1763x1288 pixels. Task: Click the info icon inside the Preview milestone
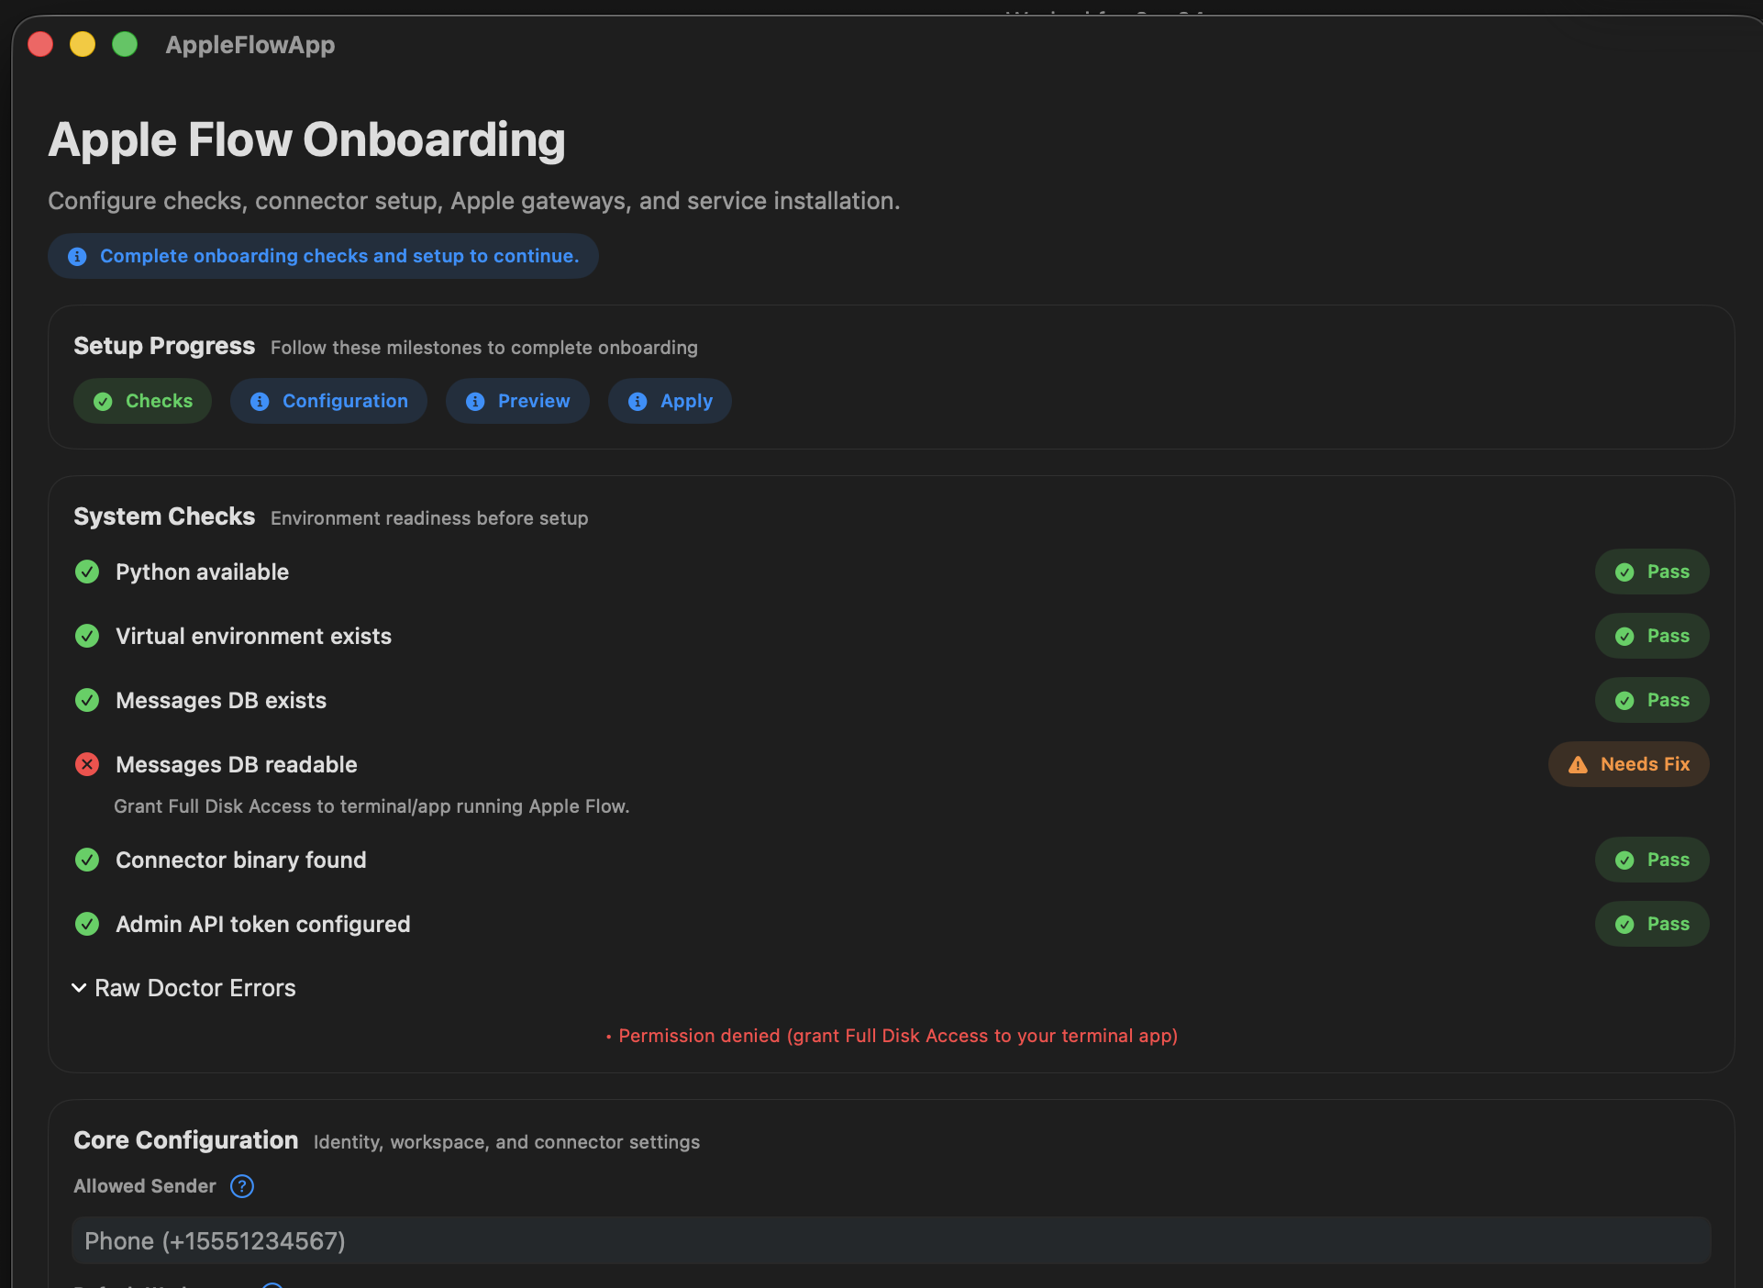tap(474, 401)
